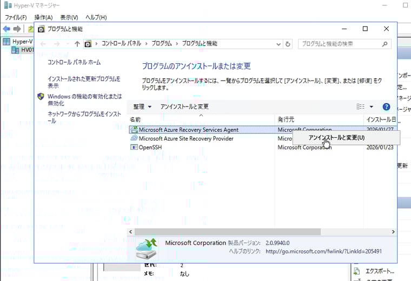
Task: Click the Programs and Features forward navigation arrow
Action: 56,44
